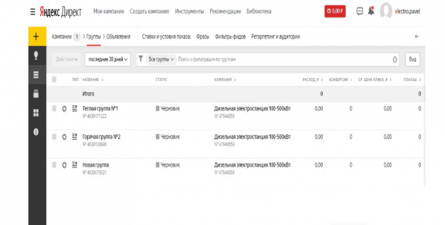Screen dimensions: 445x225
Task: Open gear settings for Горячая группа №2
Action: pyautogui.click(x=64, y=137)
